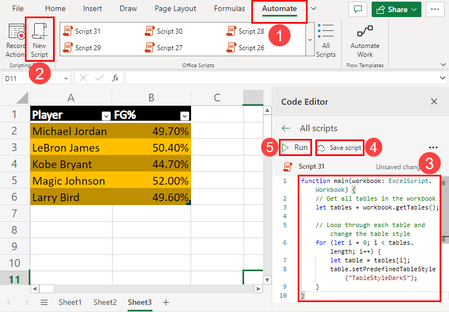Select the Michael Jordan cell
The height and width of the screenshot is (312, 449).
click(x=71, y=131)
